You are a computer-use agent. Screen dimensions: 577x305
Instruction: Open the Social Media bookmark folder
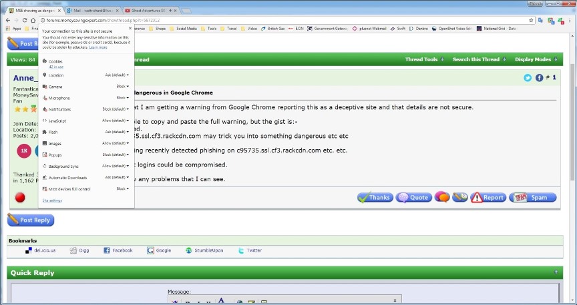[183, 28]
